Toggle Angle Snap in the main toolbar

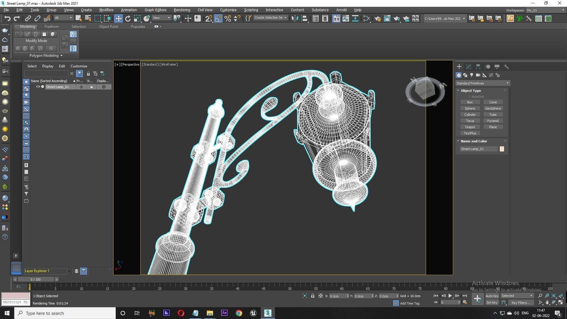coord(218,19)
